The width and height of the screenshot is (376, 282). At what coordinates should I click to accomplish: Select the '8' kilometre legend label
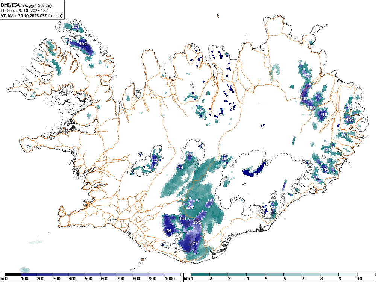click(x=321, y=279)
